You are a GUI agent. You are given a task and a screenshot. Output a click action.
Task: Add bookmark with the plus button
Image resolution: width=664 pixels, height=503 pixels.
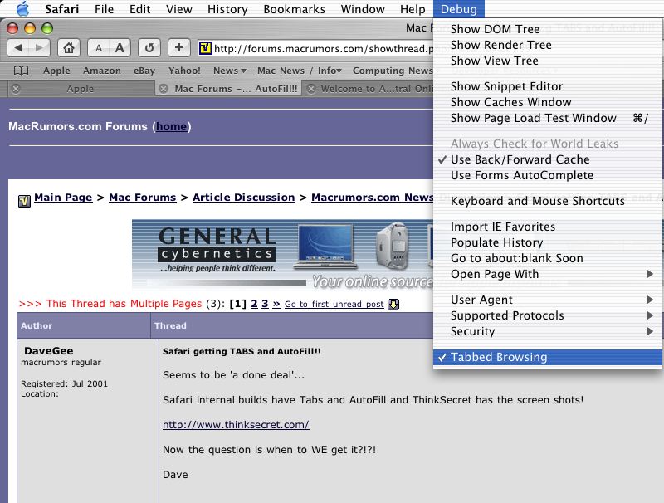(178, 48)
